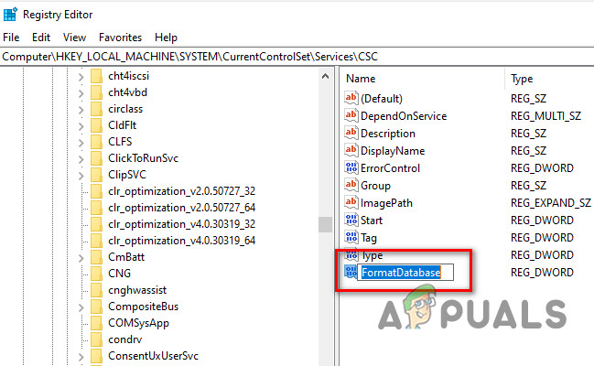
Task: Click the Description string value icon
Action: pyautogui.click(x=351, y=133)
